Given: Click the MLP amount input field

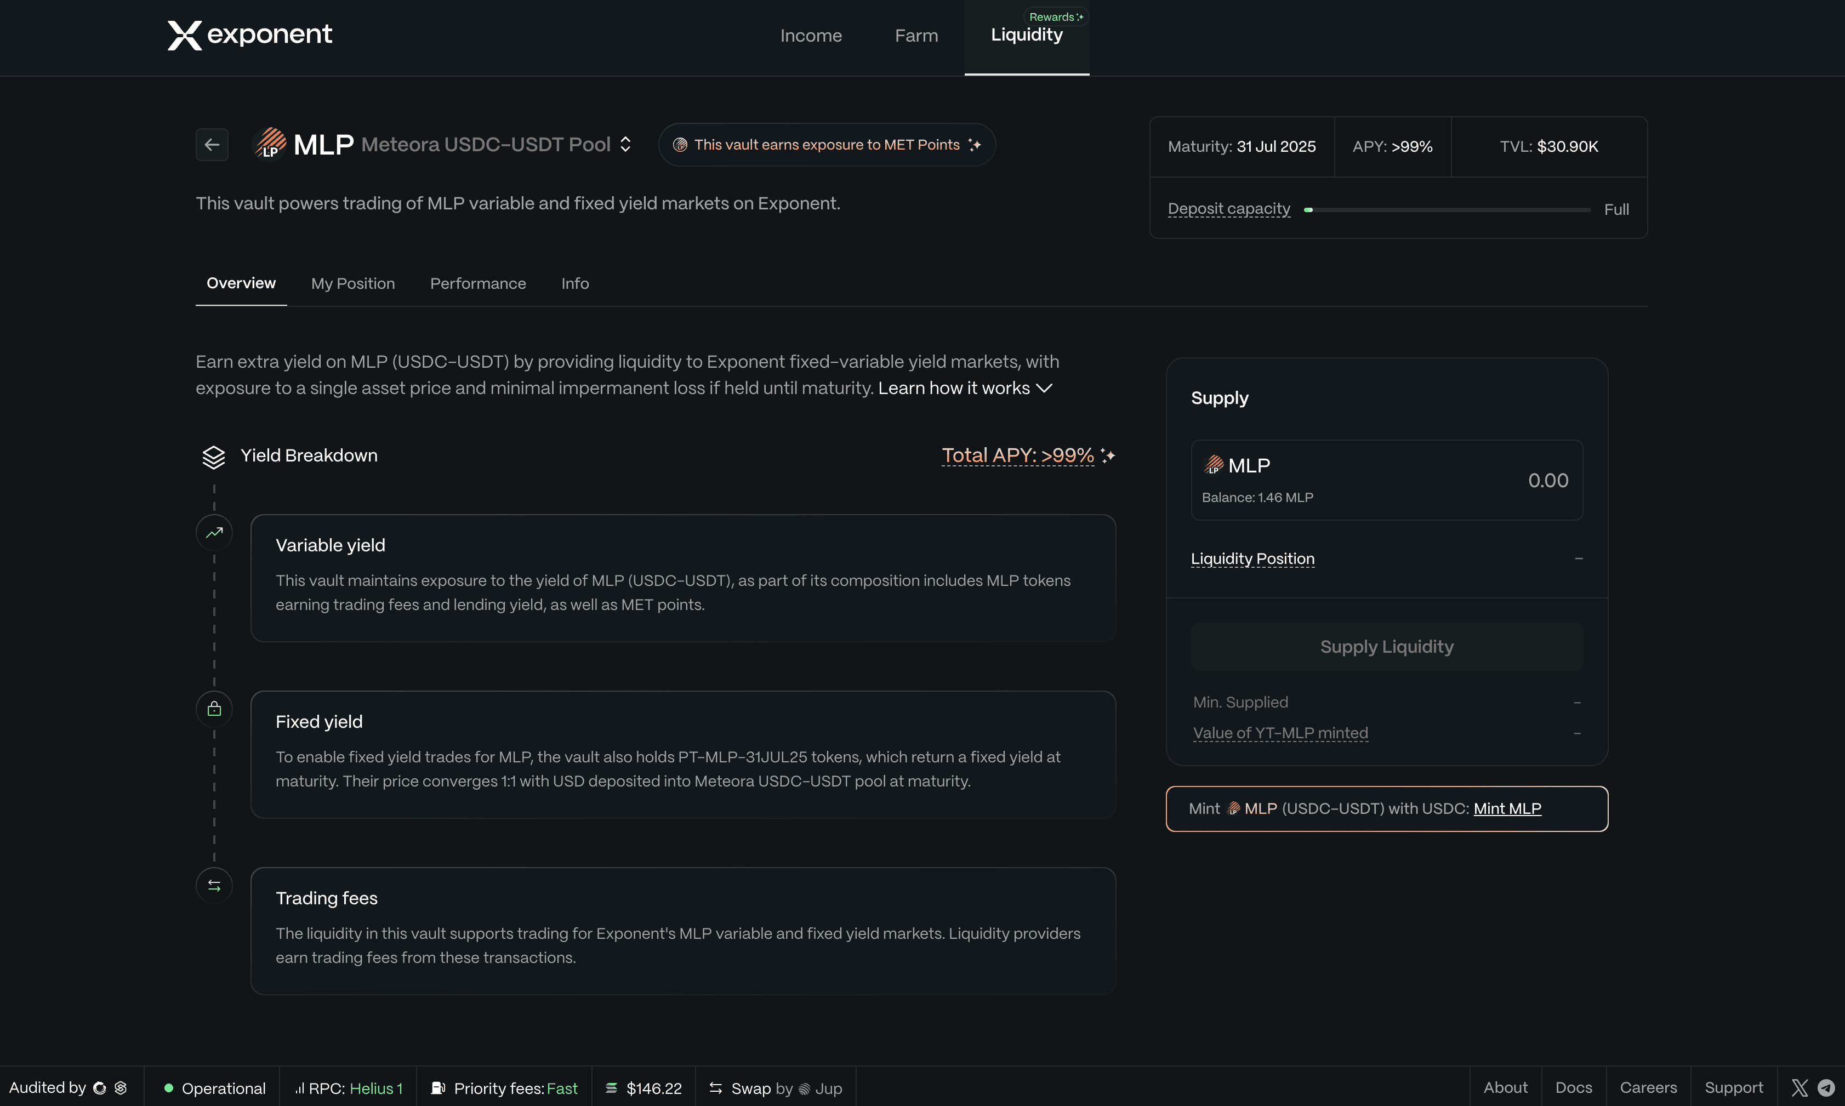Looking at the screenshot, I should pos(1548,481).
